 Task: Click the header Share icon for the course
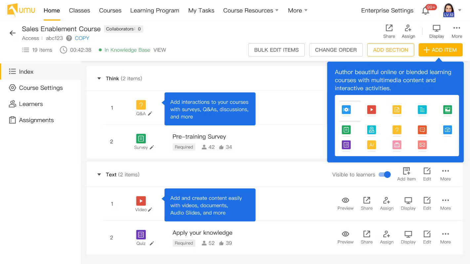click(389, 32)
